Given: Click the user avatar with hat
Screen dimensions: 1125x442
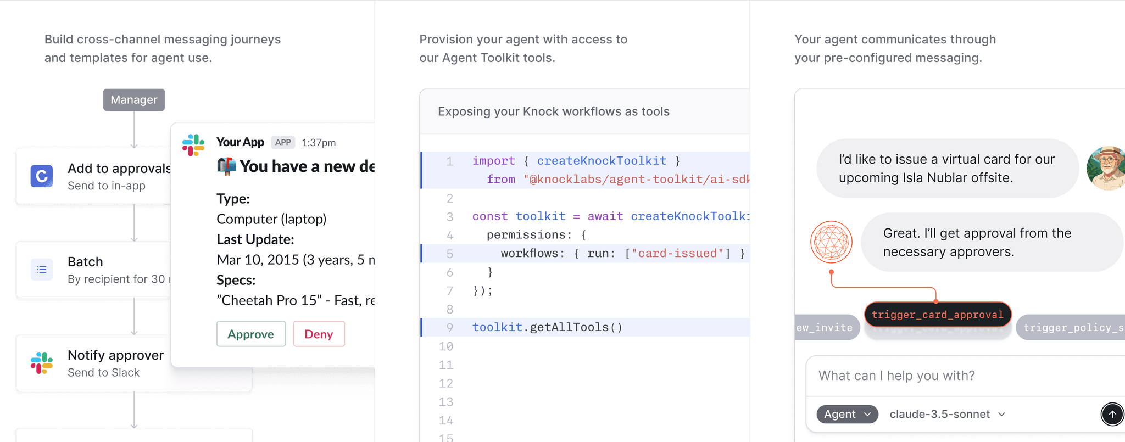Looking at the screenshot, I should (x=1106, y=169).
